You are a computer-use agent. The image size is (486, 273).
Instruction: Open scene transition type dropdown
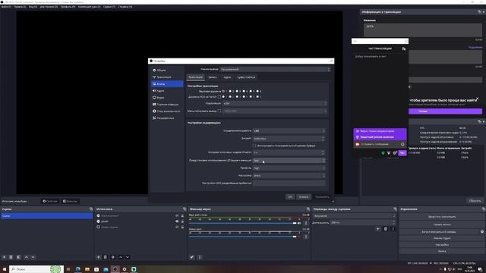pos(355,215)
